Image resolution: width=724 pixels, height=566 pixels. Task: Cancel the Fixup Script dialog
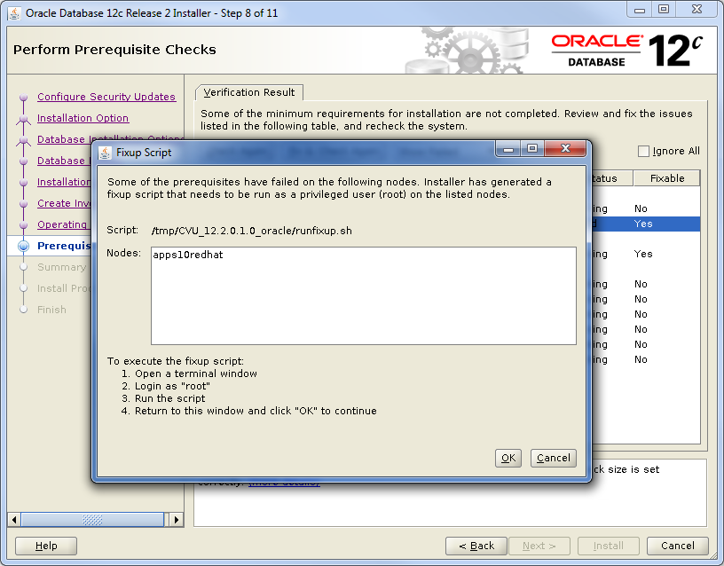click(x=553, y=458)
